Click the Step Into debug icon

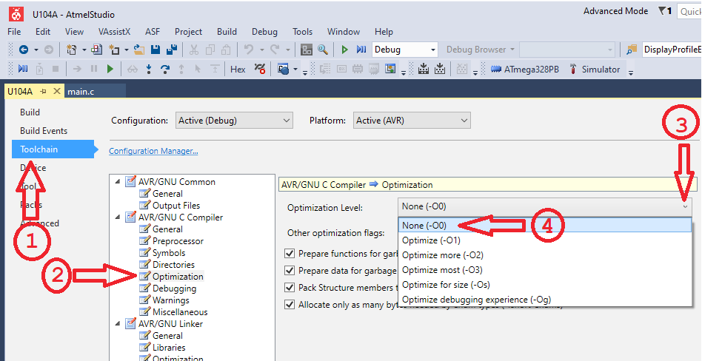point(149,69)
